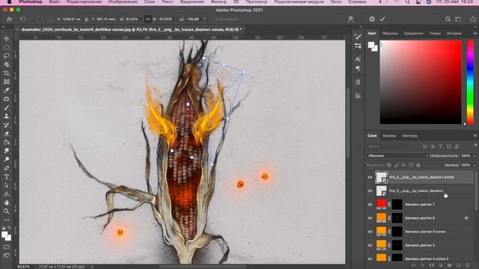
Task: Open the Фильтр menu
Action: tap(219, 1)
